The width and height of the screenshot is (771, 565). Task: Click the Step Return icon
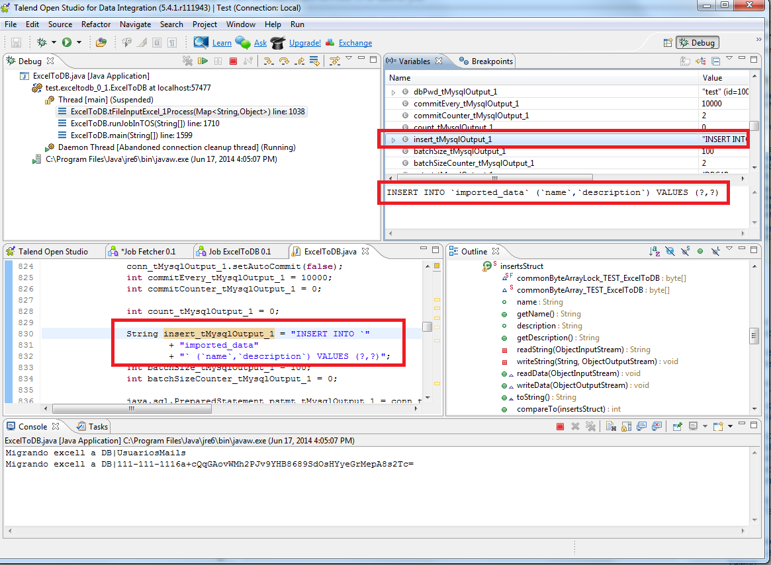299,61
